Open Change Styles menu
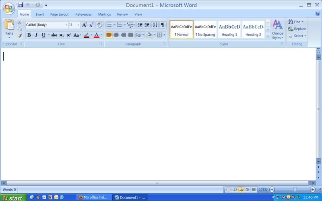 (278, 29)
